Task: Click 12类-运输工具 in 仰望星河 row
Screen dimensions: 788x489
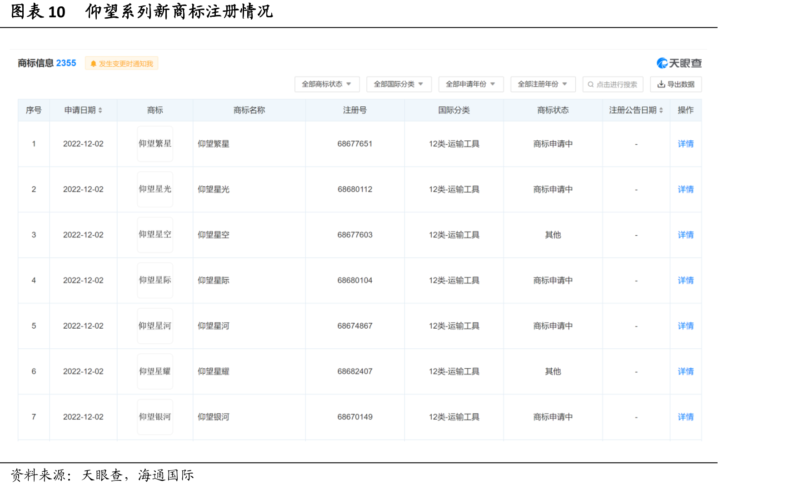Action: [454, 326]
